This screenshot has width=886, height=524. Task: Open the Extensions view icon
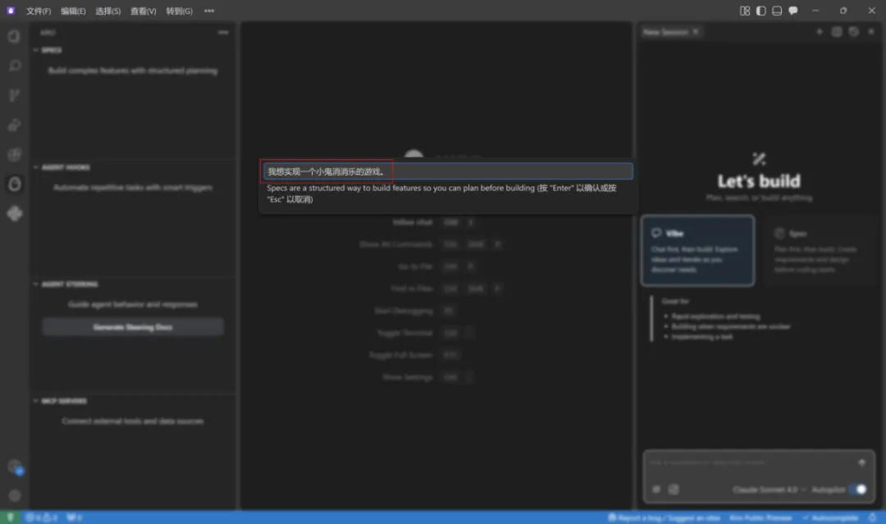point(14,154)
